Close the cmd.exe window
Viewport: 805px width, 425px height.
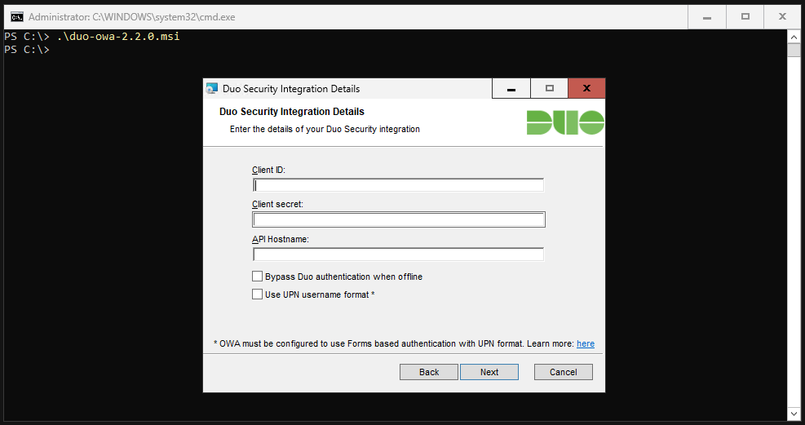click(x=782, y=17)
